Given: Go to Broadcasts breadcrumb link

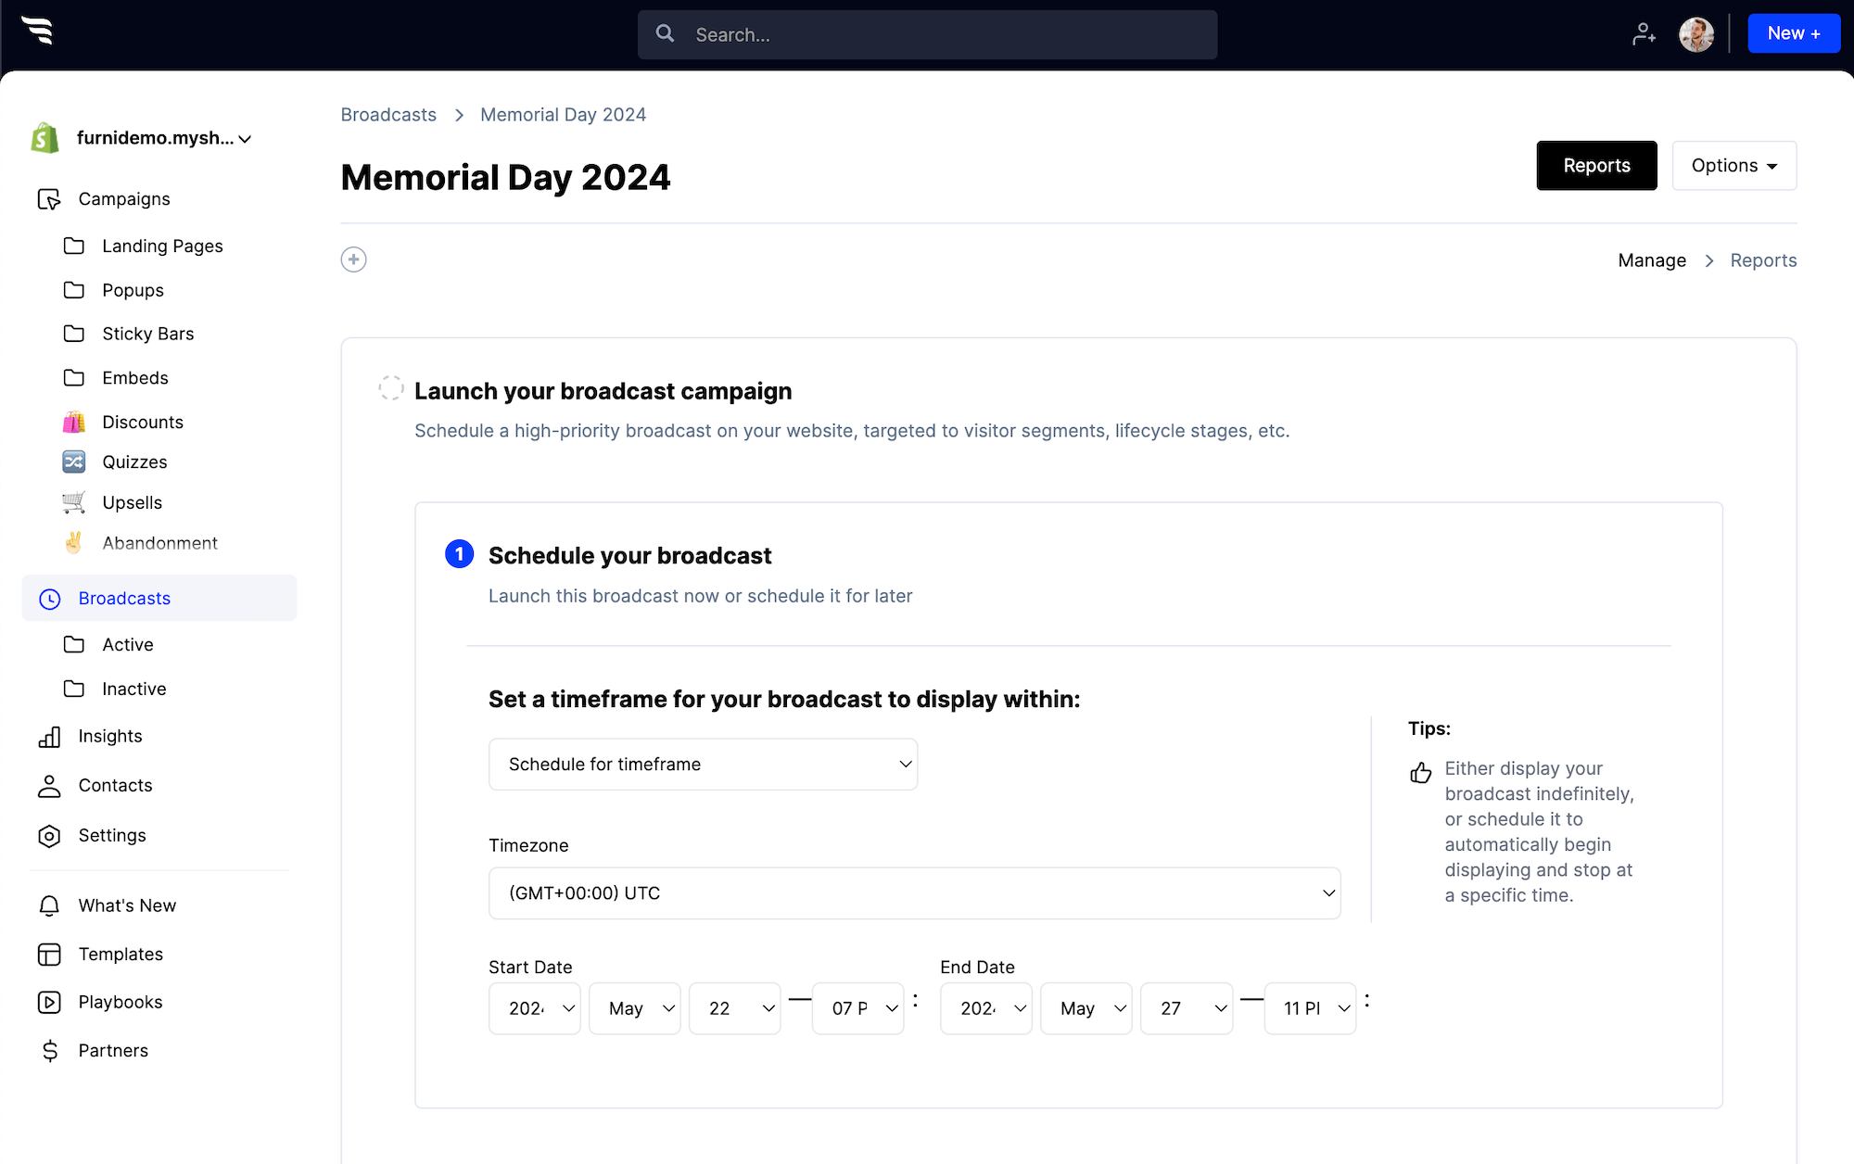Looking at the screenshot, I should [388, 115].
